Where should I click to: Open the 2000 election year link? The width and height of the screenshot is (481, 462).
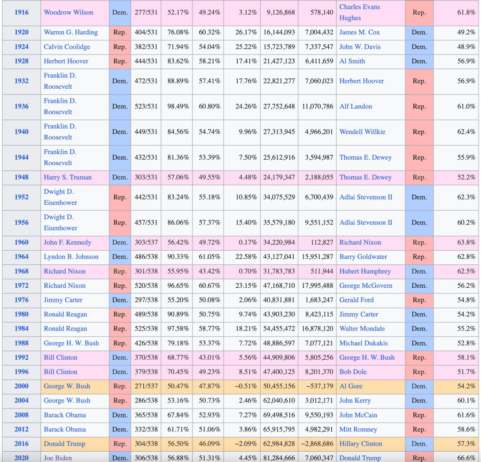click(21, 386)
